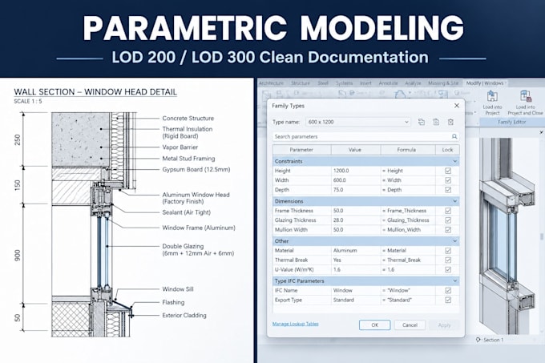Select the Export Type value Standard
The image size is (545, 363).
(x=356, y=300)
